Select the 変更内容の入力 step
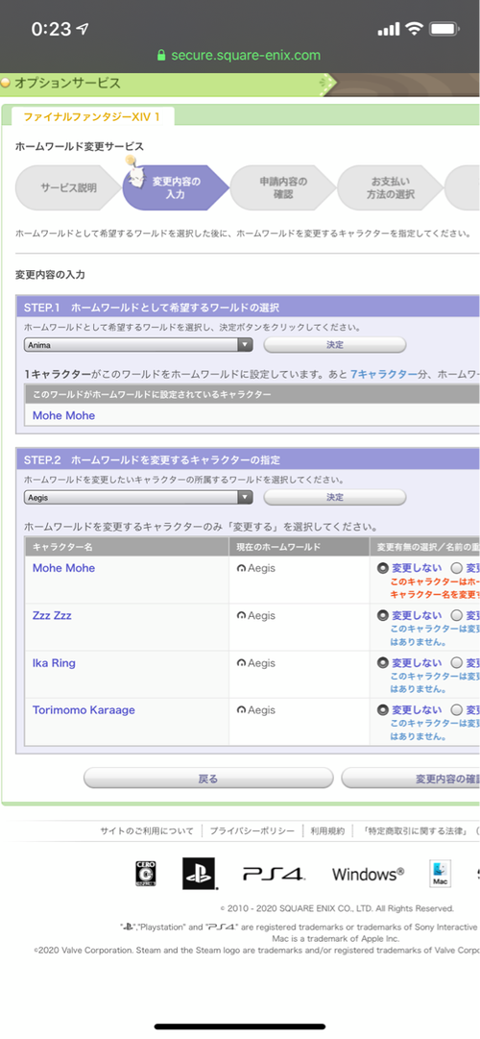 click(176, 187)
